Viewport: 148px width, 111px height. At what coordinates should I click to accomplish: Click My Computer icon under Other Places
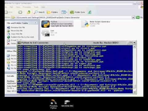pyautogui.click(x=8, y=65)
